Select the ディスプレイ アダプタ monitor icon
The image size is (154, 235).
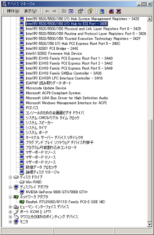pyautogui.click(x=16, y=187)
